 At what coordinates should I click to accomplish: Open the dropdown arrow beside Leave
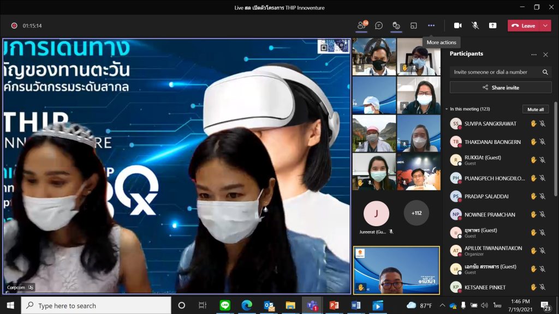coord(545,26)
